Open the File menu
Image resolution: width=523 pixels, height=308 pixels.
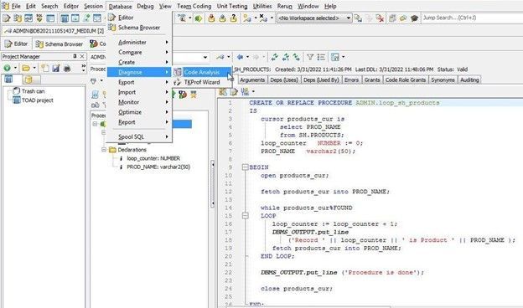[16, 6]
